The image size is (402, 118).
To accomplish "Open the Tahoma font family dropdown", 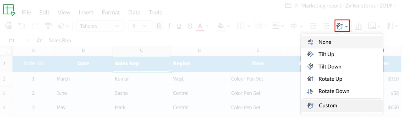I will click(x=100, y=26).
